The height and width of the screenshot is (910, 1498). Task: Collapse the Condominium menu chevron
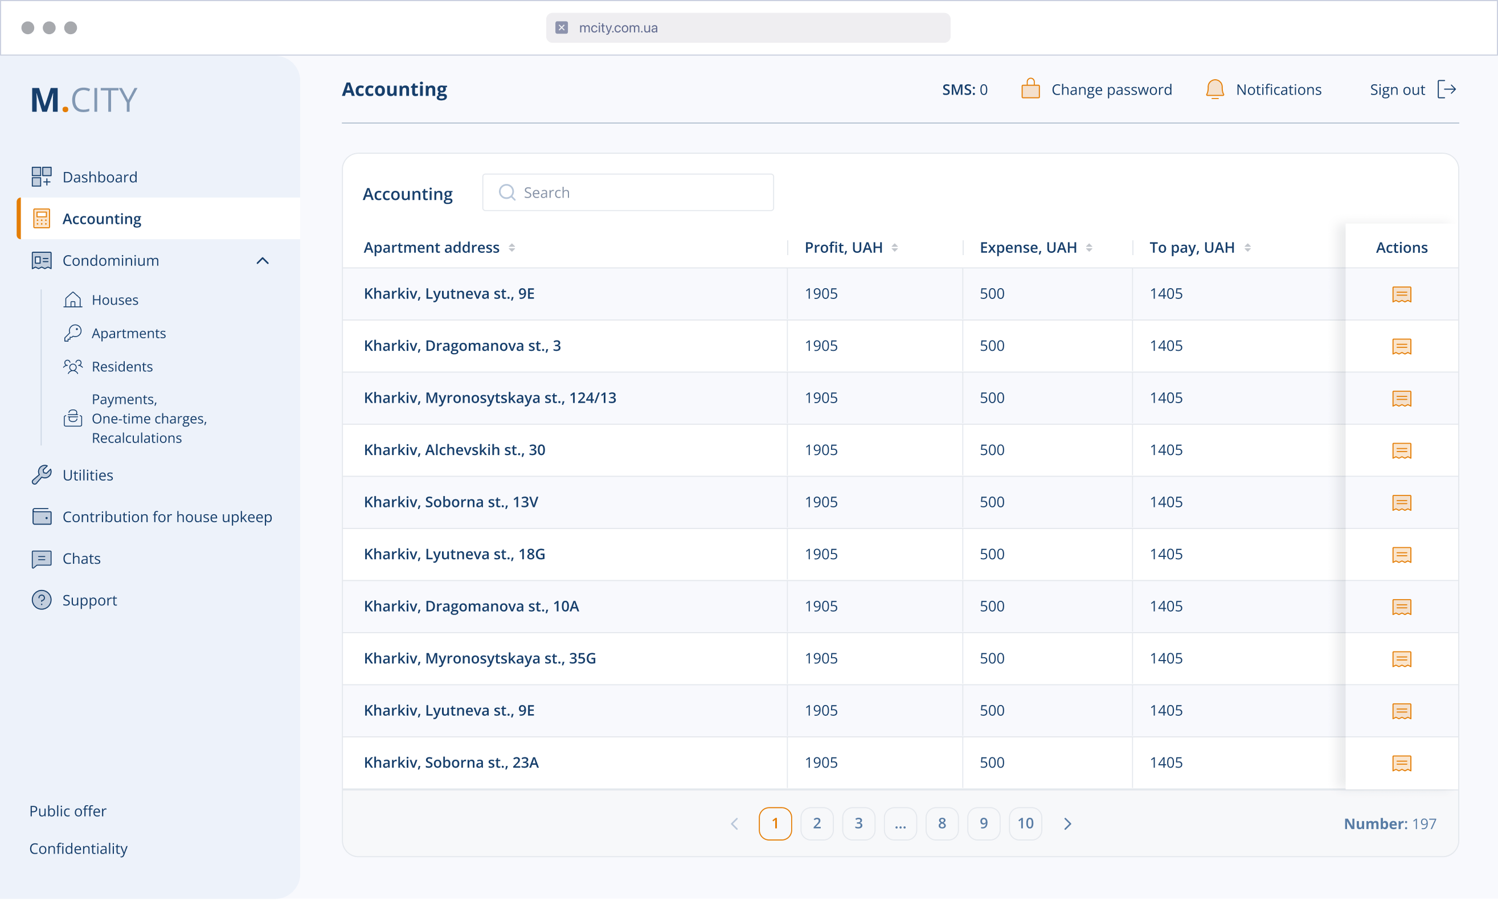tap(263, 261)
